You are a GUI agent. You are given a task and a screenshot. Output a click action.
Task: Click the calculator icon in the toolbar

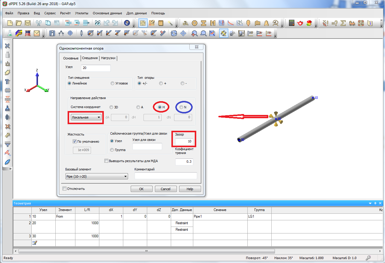coord(291,23)
